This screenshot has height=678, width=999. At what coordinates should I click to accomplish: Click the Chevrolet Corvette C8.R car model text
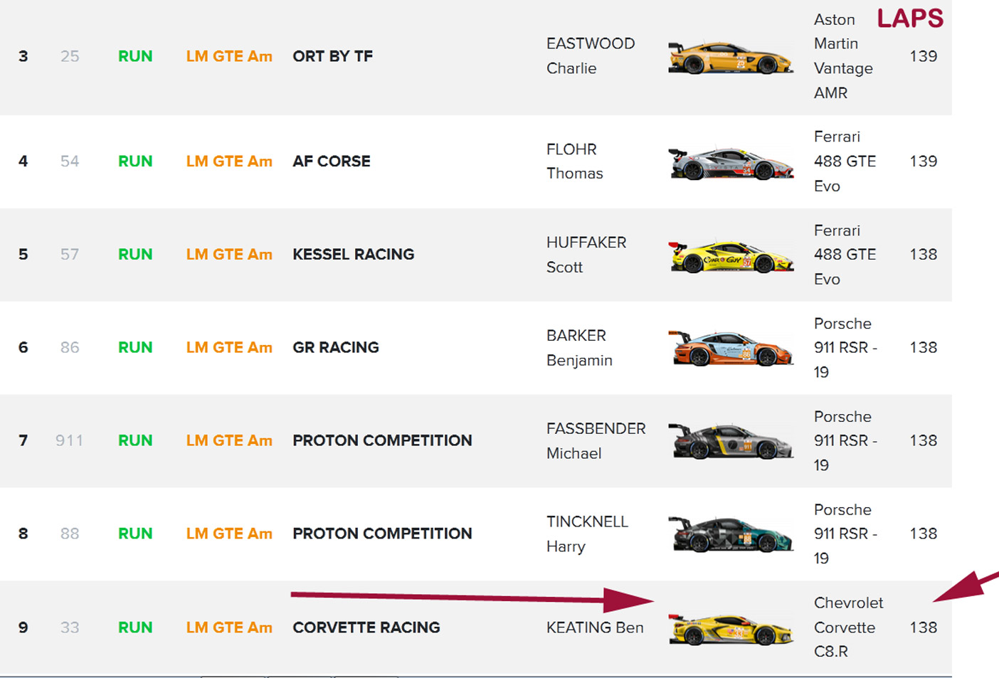click(847, 627)
